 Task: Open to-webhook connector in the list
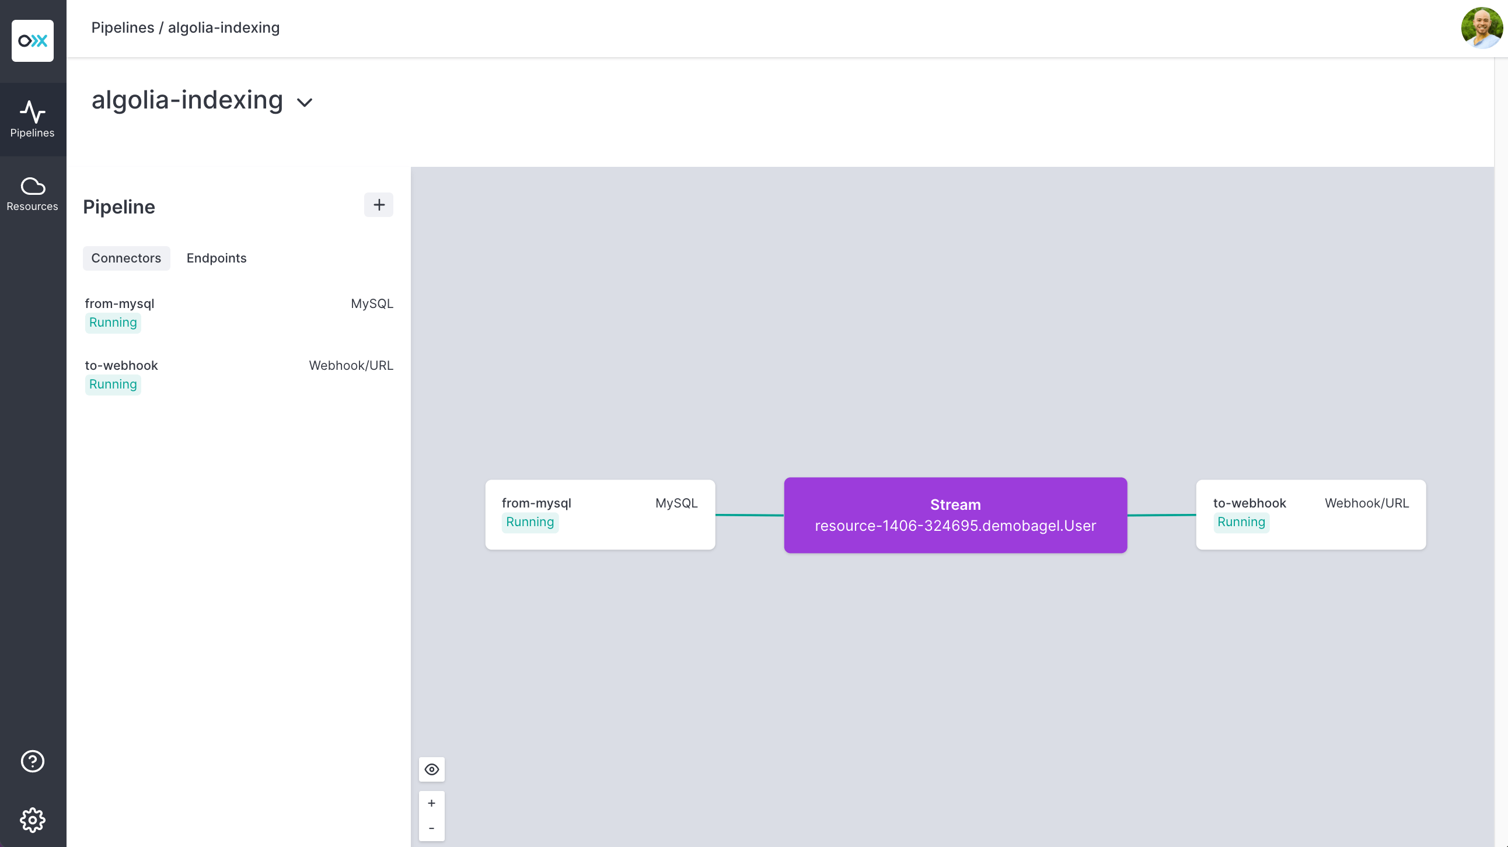pyautogui.click(x=122, y=366)
